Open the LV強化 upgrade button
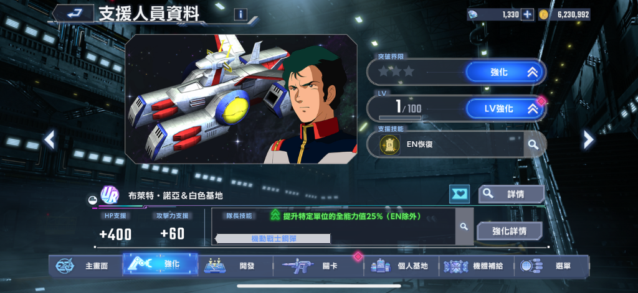This screenshot has height=293, width=638. pyautogui.click(x=505, y=109)
